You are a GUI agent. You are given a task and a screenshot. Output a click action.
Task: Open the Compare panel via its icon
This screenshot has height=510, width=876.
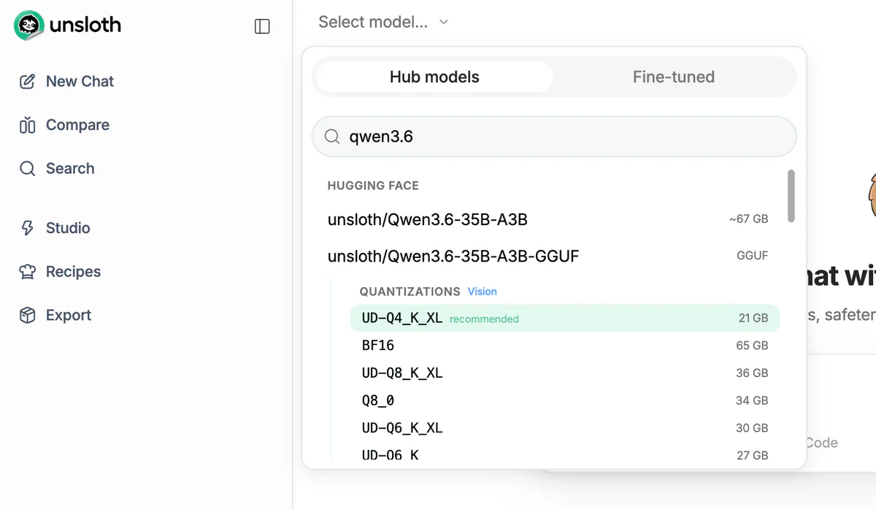click(27, 125)
